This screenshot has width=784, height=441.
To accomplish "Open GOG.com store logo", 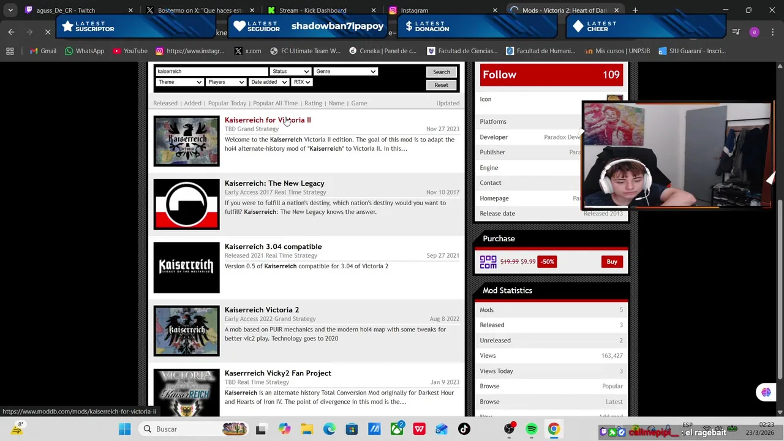I will (488, 262).
